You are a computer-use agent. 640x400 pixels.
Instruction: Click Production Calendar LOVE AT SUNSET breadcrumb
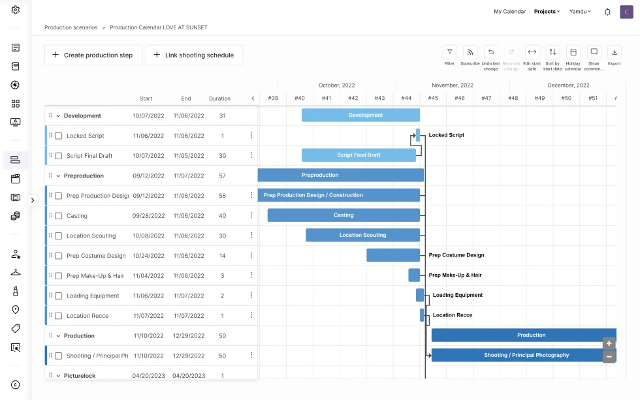tap(158, 27)
